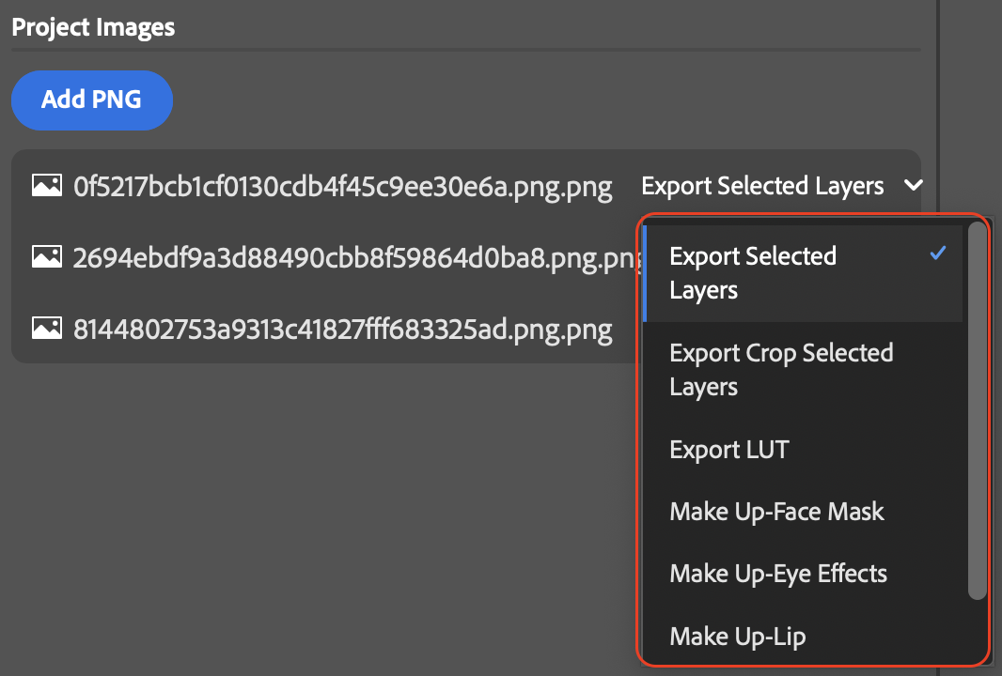Select file 8144802753a9313c41827fff683325ad.png.png

(x=342, y=330)
